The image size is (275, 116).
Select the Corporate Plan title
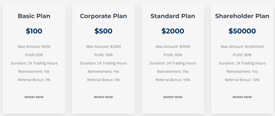103,16
